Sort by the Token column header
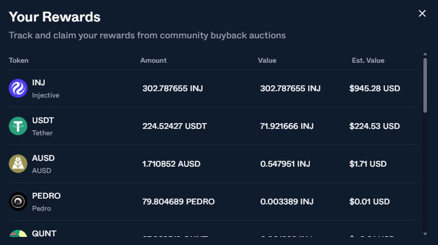 (x=19, y=60)
